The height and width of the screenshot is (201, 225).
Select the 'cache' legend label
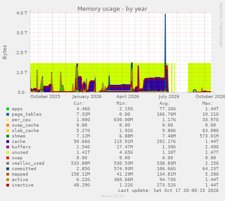pos(19,142)
